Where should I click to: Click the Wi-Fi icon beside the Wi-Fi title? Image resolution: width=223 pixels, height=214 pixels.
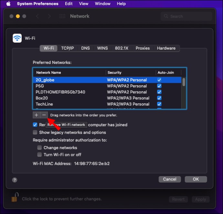(17, 38)
